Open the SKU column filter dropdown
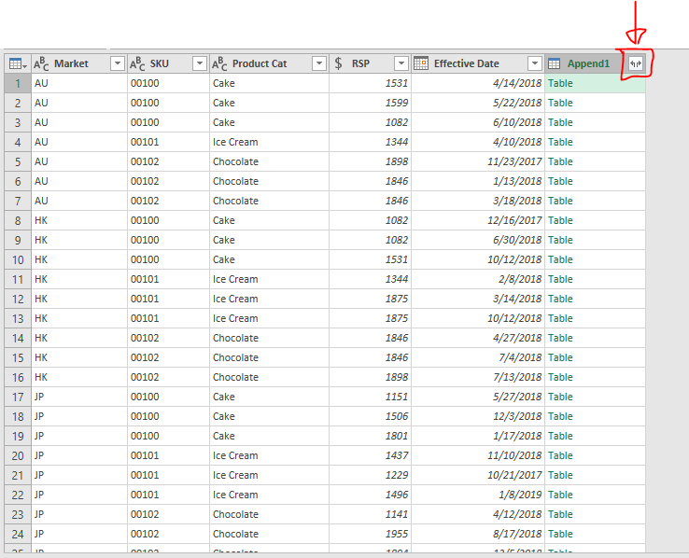Viewport: 689px width, 558px height. (199, 63)
